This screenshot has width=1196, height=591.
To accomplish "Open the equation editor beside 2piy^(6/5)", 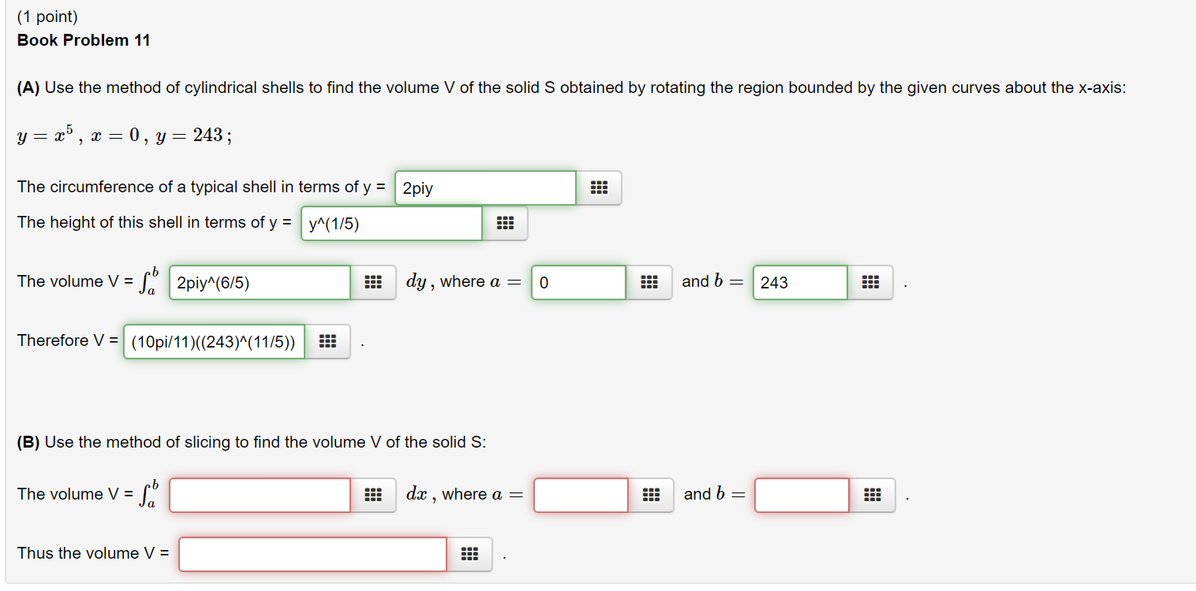I will coord(374,282).
